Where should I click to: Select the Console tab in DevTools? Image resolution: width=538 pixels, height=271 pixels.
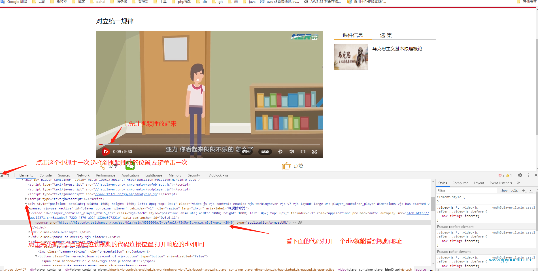point(46,175)
